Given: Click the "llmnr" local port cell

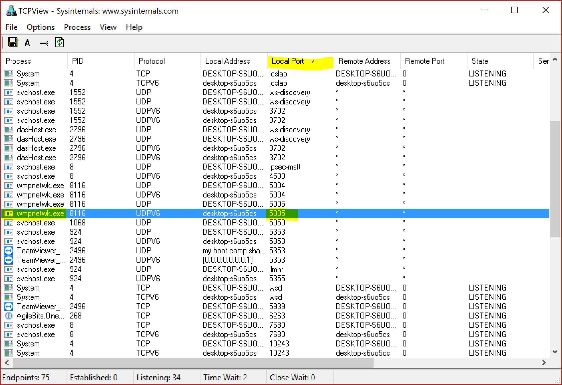Looking at the screenshot, I should 276,269.
